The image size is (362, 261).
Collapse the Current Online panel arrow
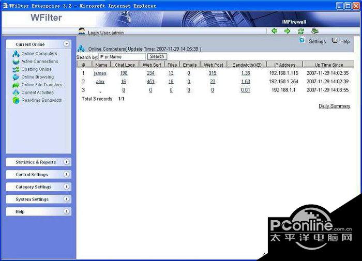pos(67,43)
